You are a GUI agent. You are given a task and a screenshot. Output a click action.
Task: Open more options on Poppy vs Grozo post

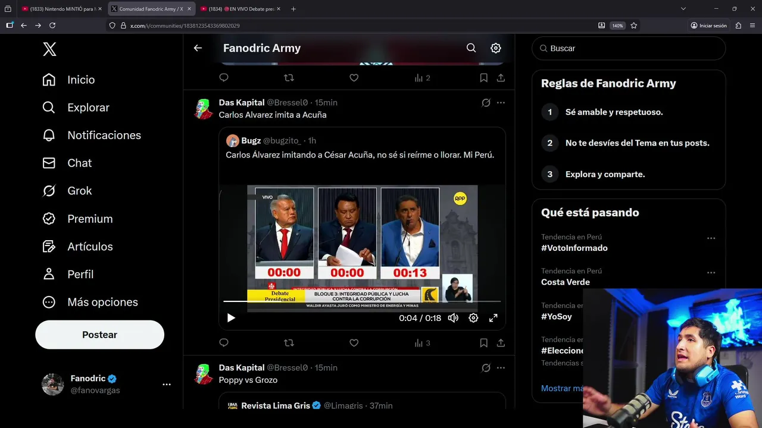coord(501,368)
